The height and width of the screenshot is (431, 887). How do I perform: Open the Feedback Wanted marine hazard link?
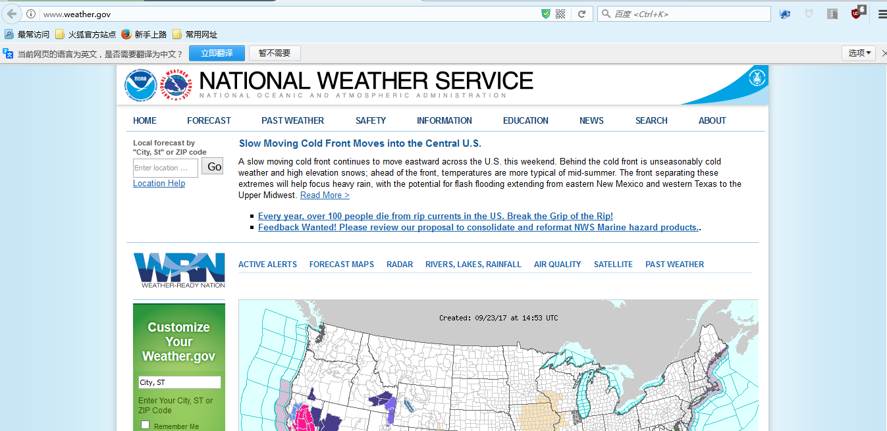pos(478,227)
